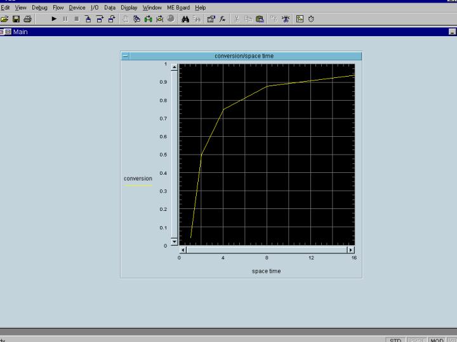This screenshot has height=342, width=457.
Task: Click the up arrow on the vertical scrollbar
Action: click(175, 68)
